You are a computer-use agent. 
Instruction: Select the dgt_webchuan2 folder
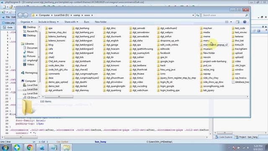167,28
